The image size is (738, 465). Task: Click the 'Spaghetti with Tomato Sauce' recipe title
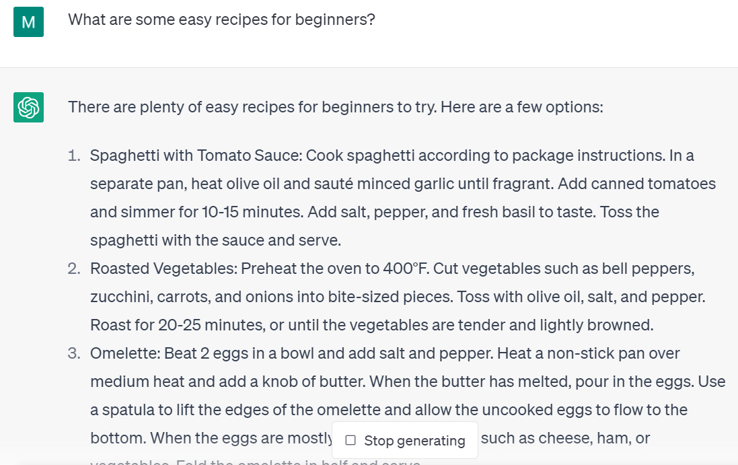click(195, 156)
